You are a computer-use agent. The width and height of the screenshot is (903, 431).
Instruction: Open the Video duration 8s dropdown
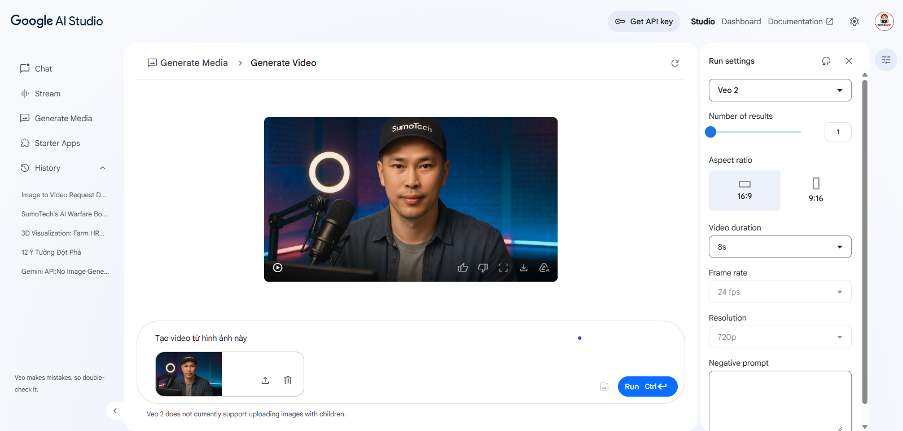click(780, 247)
